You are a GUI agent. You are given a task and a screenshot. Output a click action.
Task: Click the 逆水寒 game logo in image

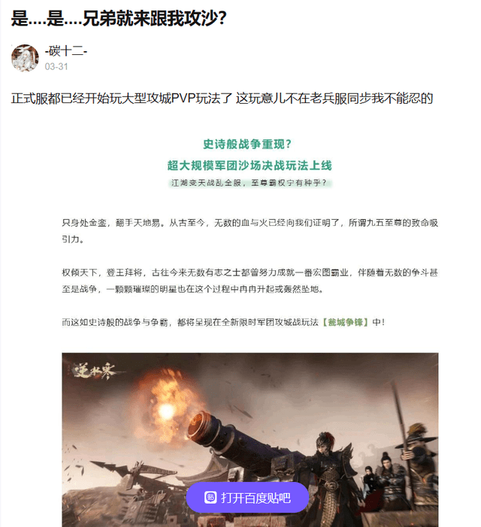[95, 371]
